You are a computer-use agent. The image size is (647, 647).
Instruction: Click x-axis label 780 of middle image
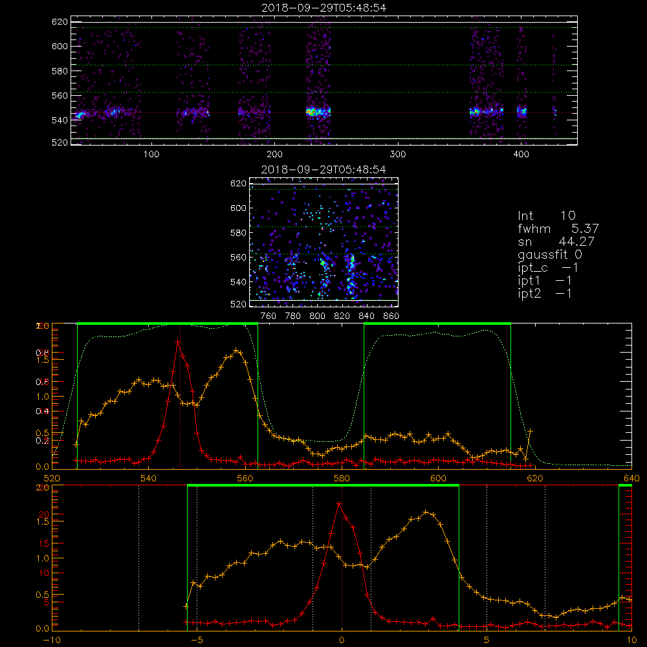[x=293, y=316]
